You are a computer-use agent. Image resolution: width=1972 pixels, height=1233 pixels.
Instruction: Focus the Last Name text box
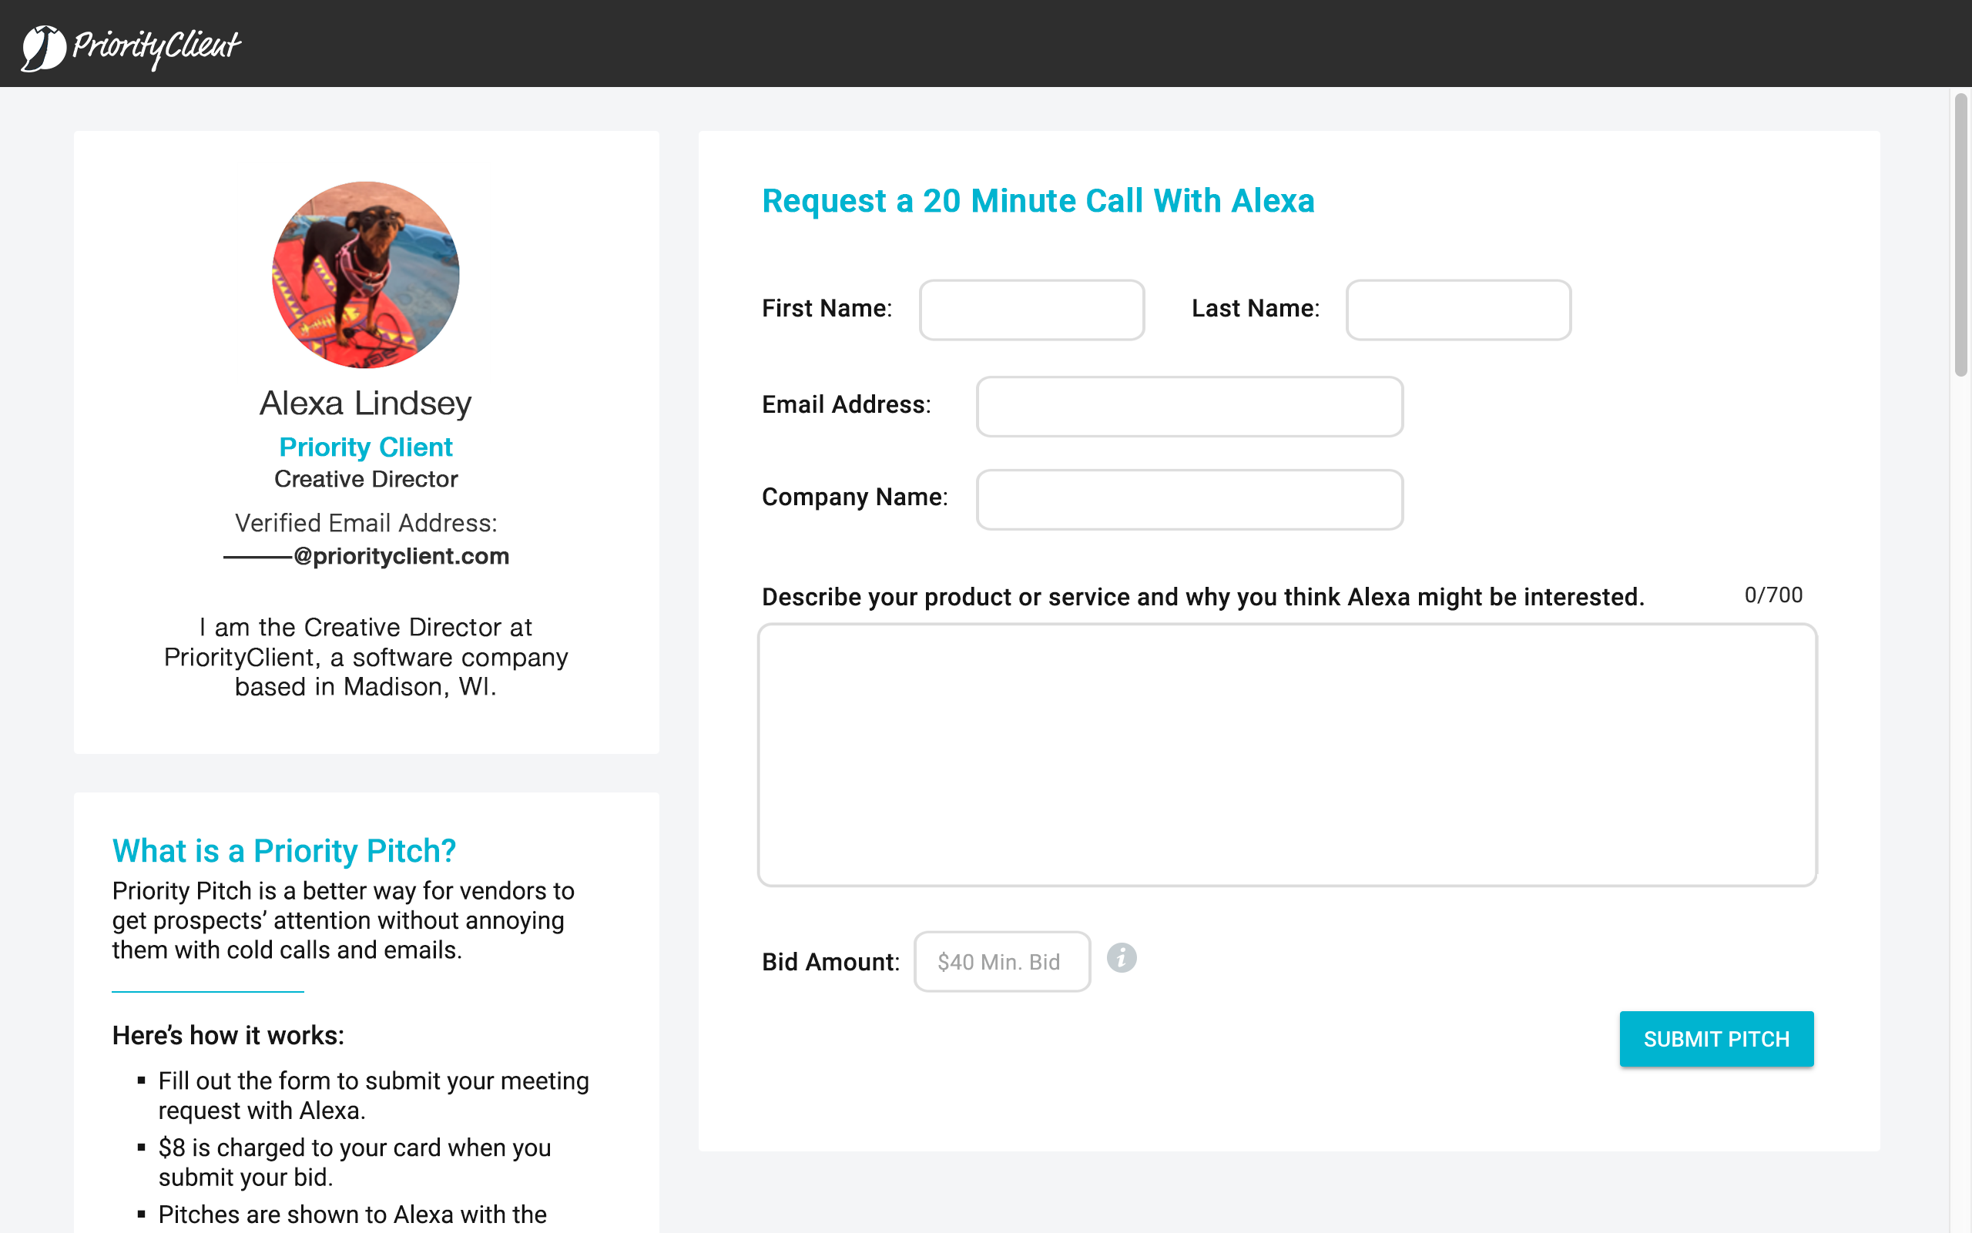pos(1457,310)
